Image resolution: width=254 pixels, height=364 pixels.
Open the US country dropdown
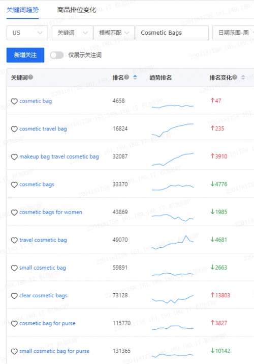(27, 33)
